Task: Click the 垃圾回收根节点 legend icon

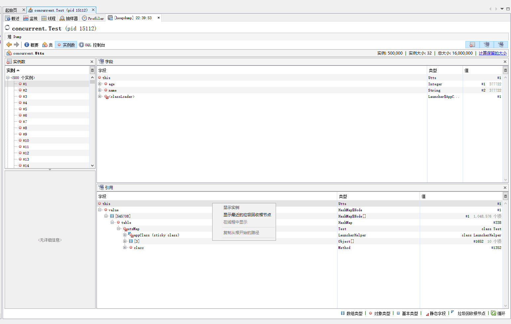Action: pyautogui.click(x=452, y=313)
